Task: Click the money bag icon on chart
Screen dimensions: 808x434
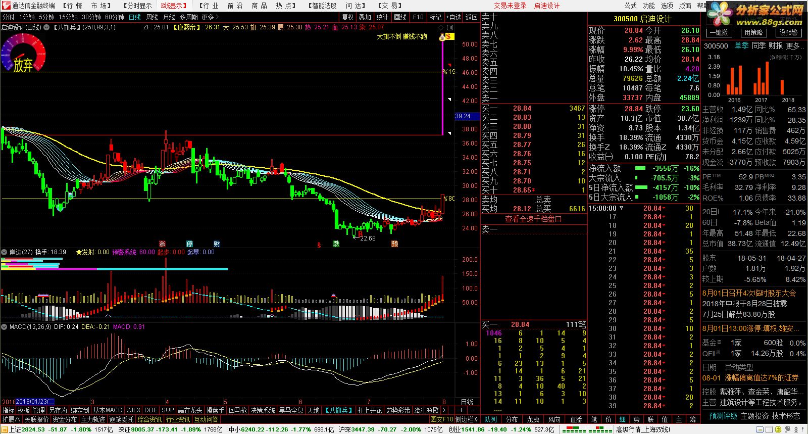Action: (x=442, y=37)
